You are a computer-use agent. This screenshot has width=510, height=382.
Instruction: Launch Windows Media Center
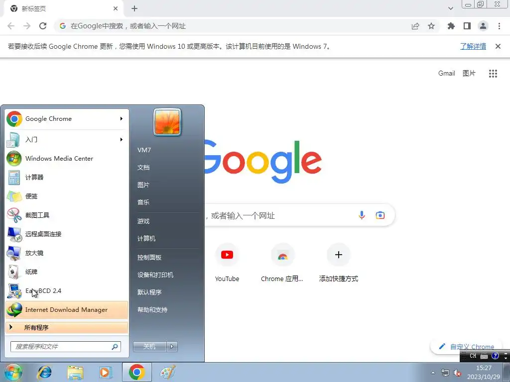tap(66, 159)
